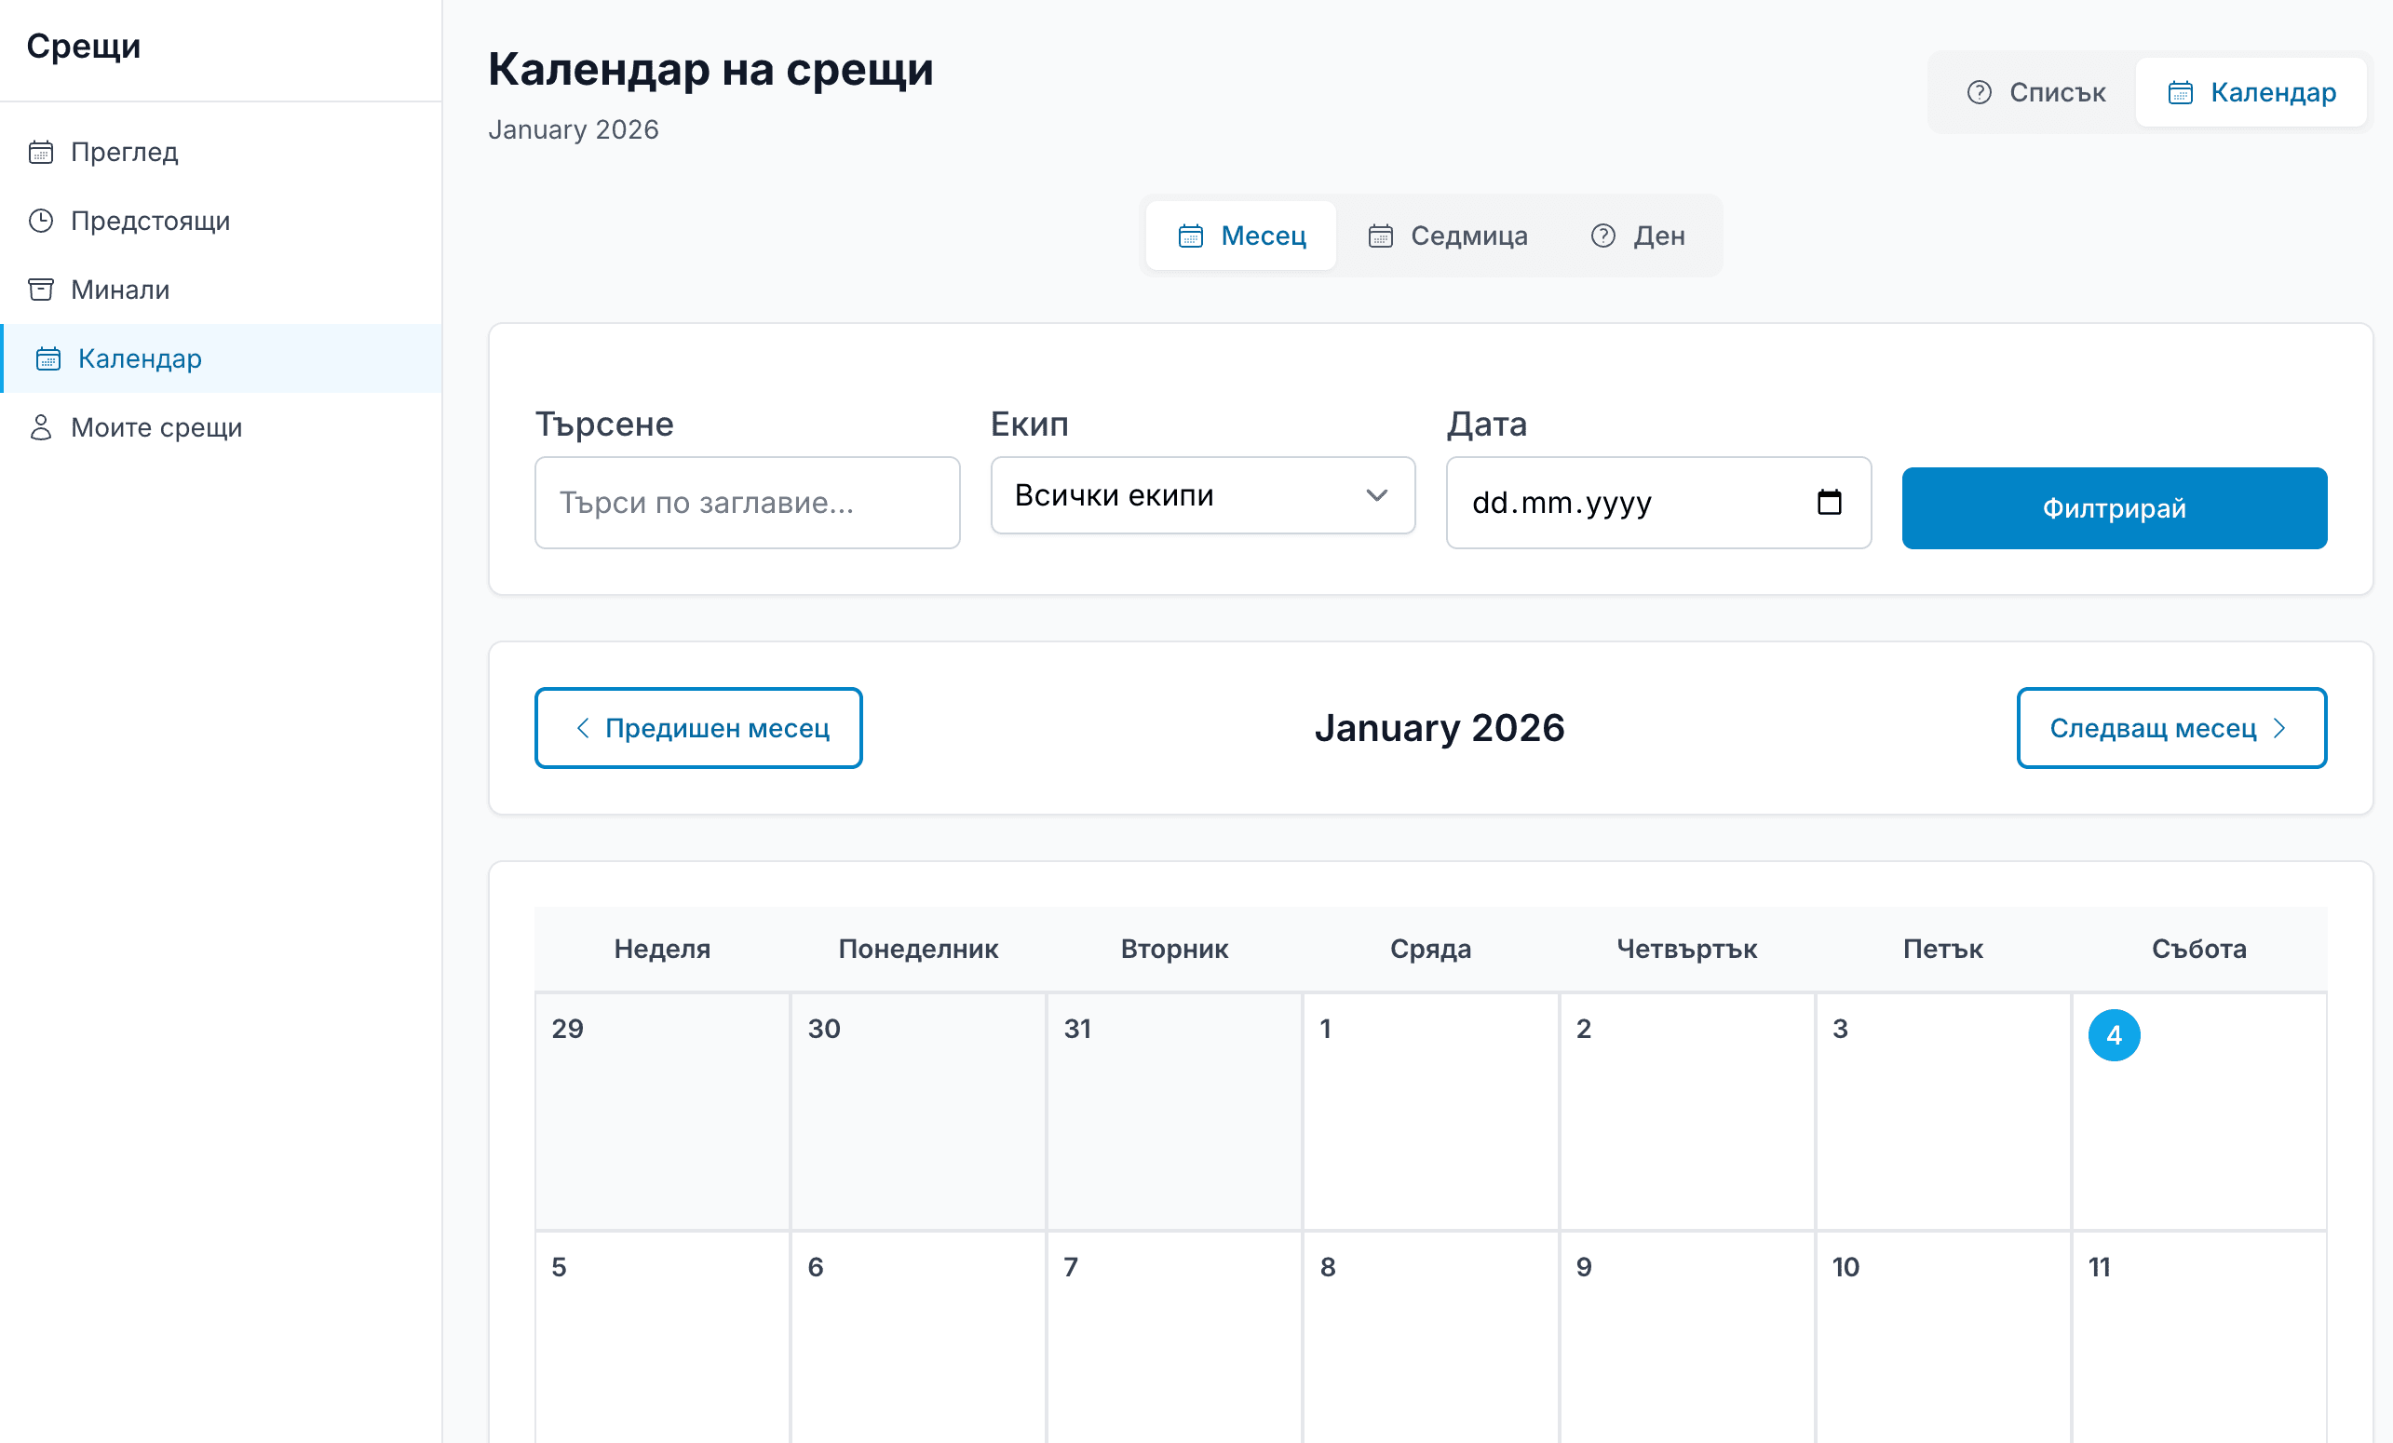
Task: Click the calendar icon in Месец tab
Action: 1191,235
